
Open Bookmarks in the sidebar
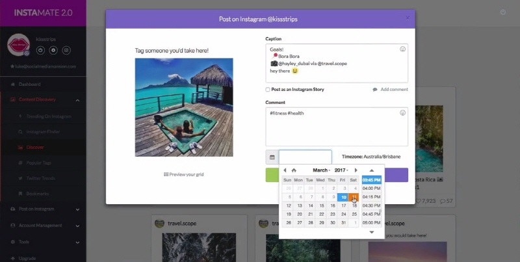click(38, 194)
